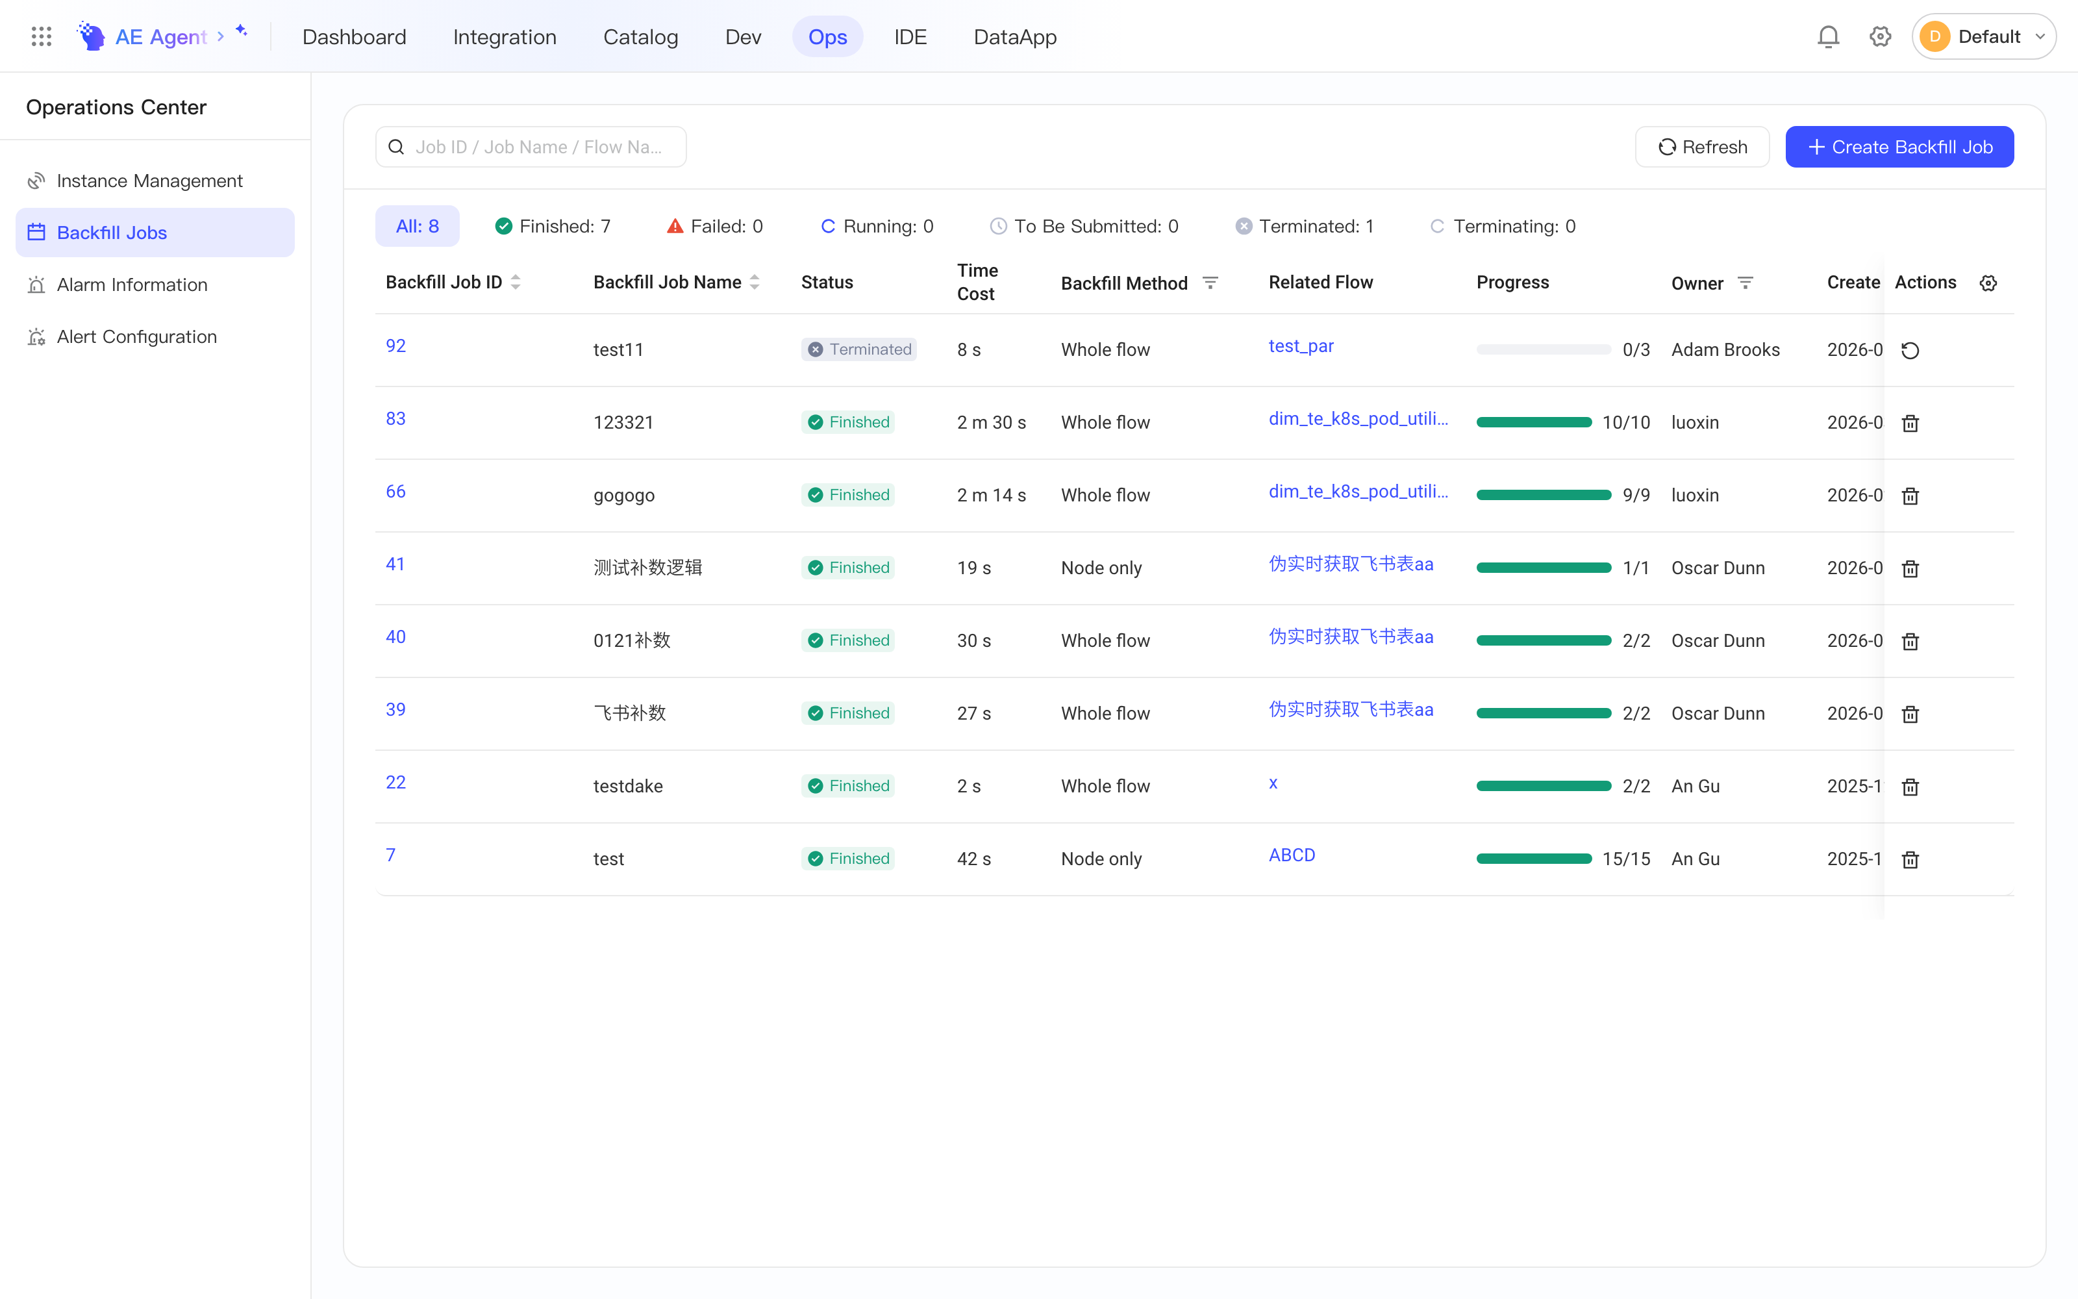This screenshot has height=1299, width=2078.
Task: Filter by Owner column
Action: pos(1745,283)
